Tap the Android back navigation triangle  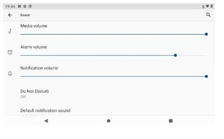[46, 121]
